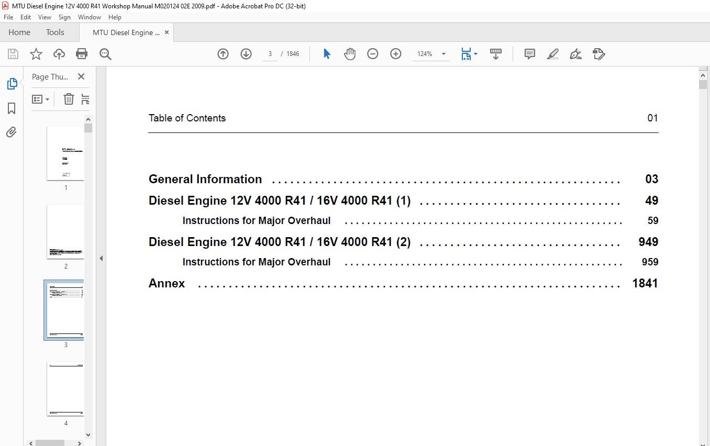Click the total pages 1846 text
710x446 pixels.
click(293, 54)
